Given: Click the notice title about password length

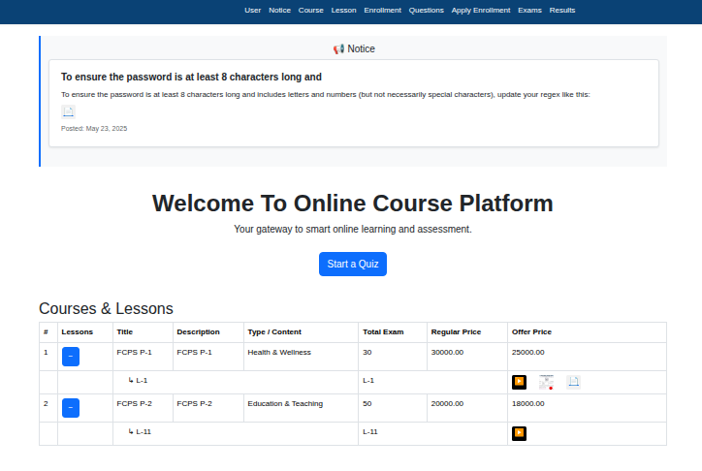Looking at the screenshot, I should click(191, 77).
